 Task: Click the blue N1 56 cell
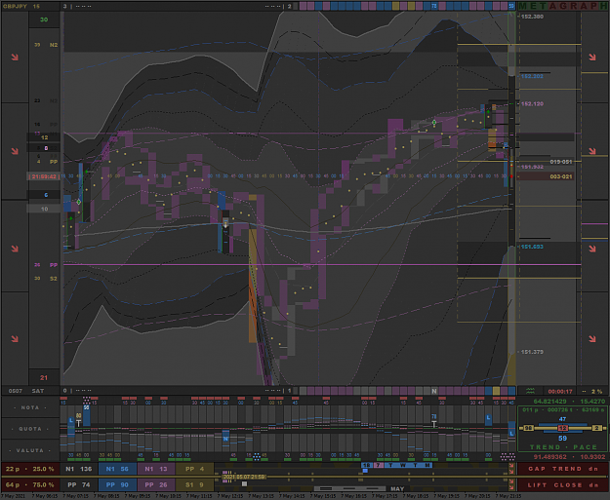117,469
